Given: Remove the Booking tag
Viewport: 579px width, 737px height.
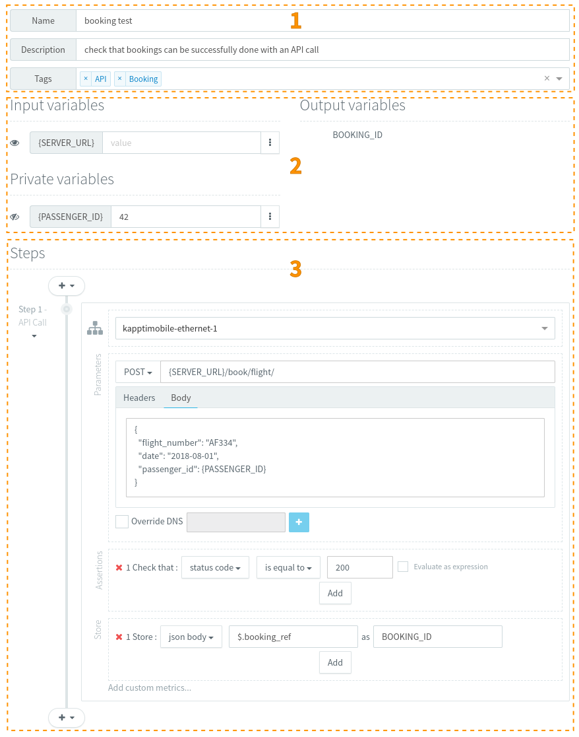Looking at the screenshot, I should click(x=120, y=79).
